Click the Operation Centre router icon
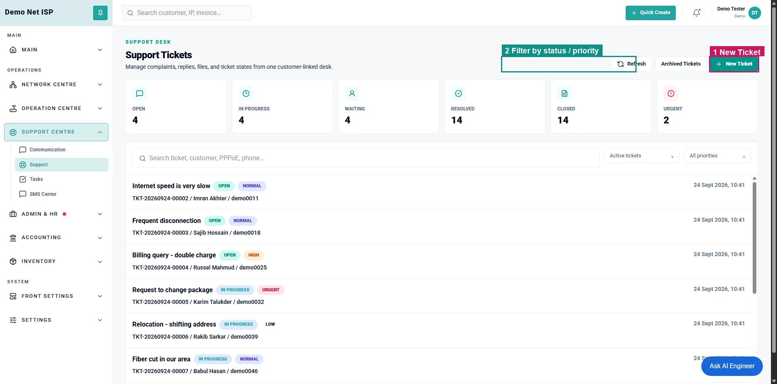The width and height of the screenshot is (777, 384). pos(13,108)
